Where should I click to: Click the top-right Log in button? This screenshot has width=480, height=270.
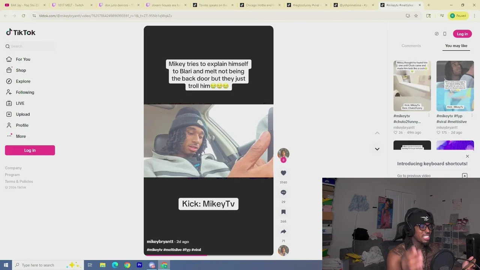(462, 34)
